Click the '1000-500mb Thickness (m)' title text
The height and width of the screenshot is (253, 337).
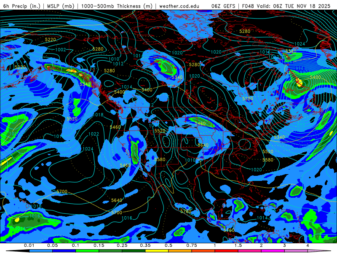(x=117, y=6)
